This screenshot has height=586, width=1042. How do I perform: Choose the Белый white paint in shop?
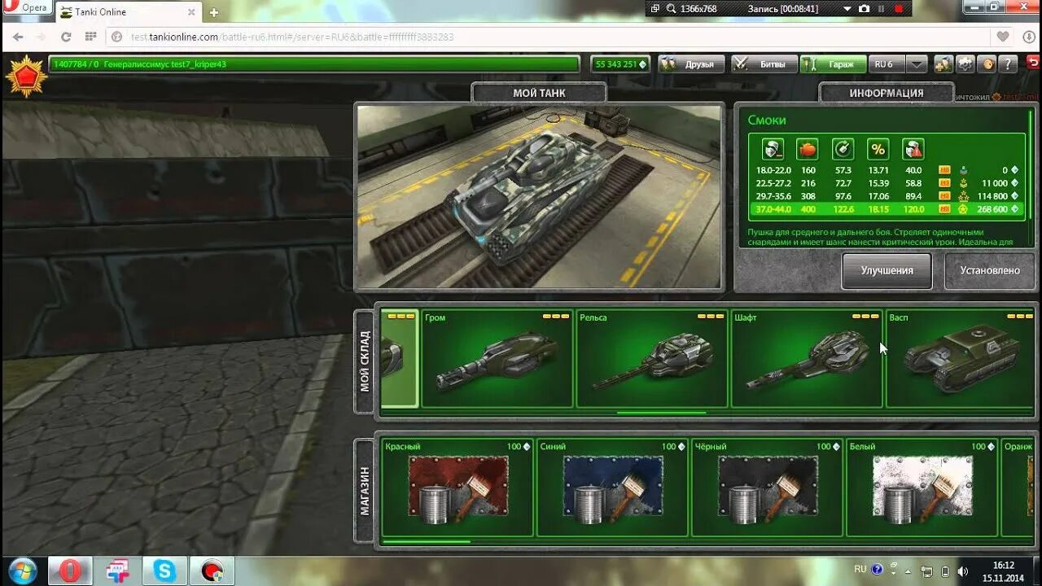[922, 488]
